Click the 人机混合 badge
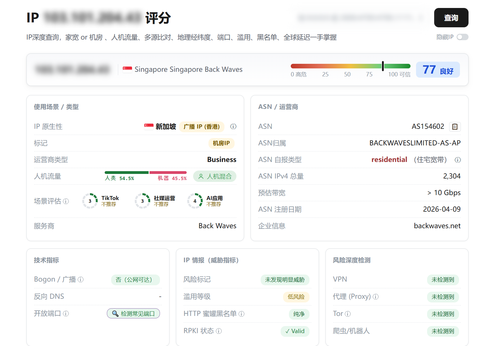This screenshot has height=346, width=502. coord(215,176)
